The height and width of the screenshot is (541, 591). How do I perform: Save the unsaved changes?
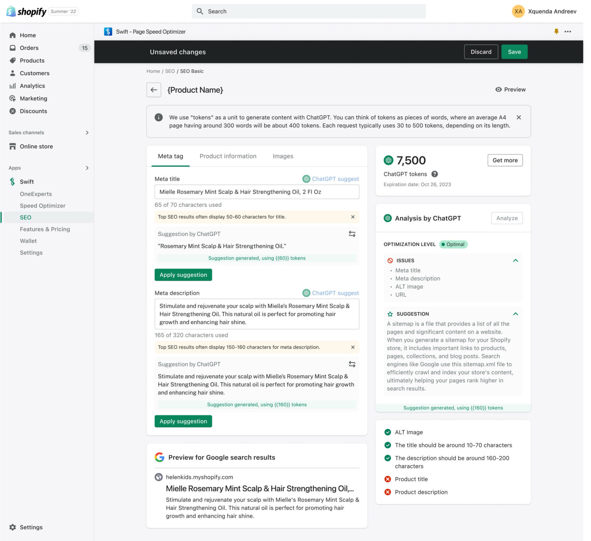tap(514, 52)
